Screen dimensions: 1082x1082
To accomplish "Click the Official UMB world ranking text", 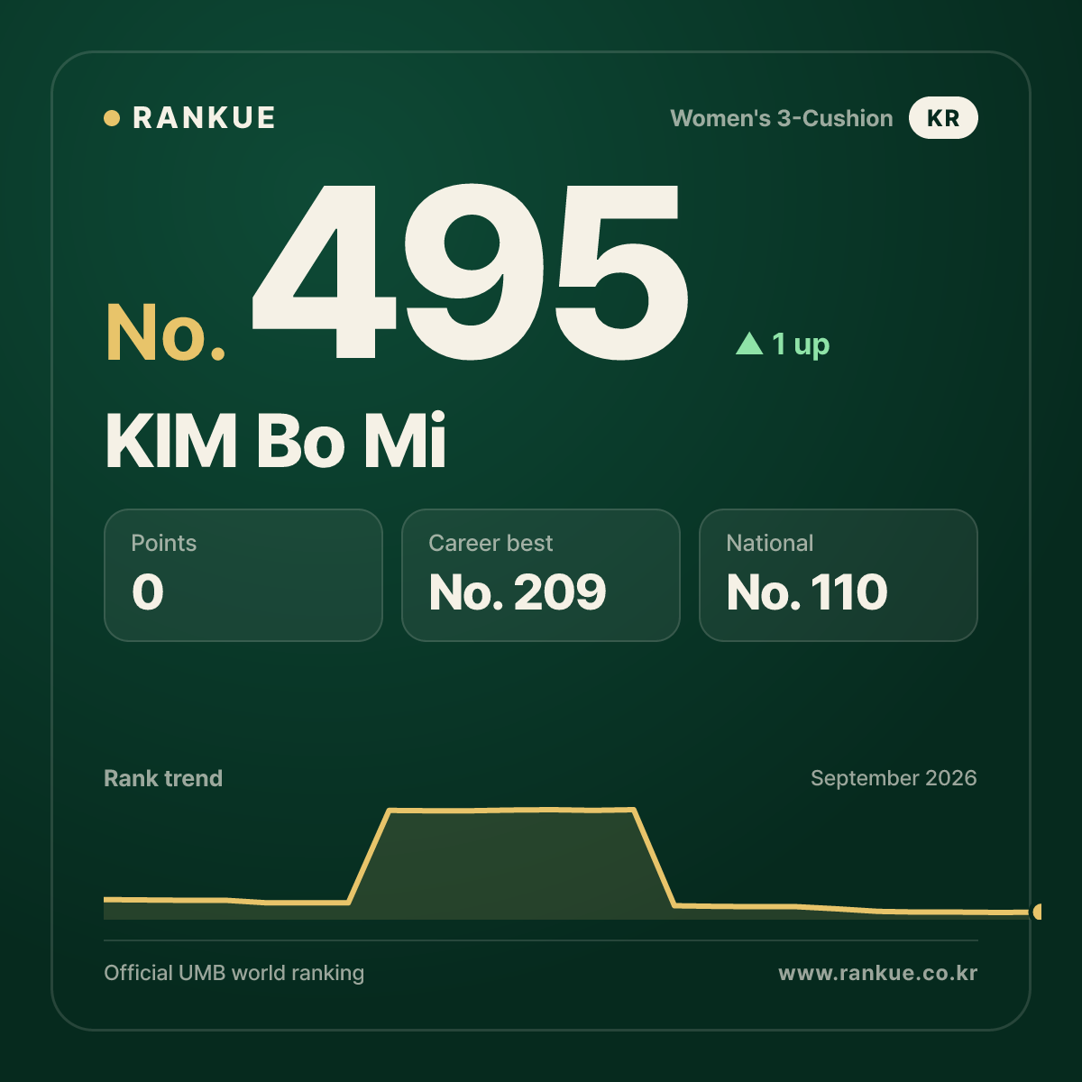I will (x=234, y=973).
